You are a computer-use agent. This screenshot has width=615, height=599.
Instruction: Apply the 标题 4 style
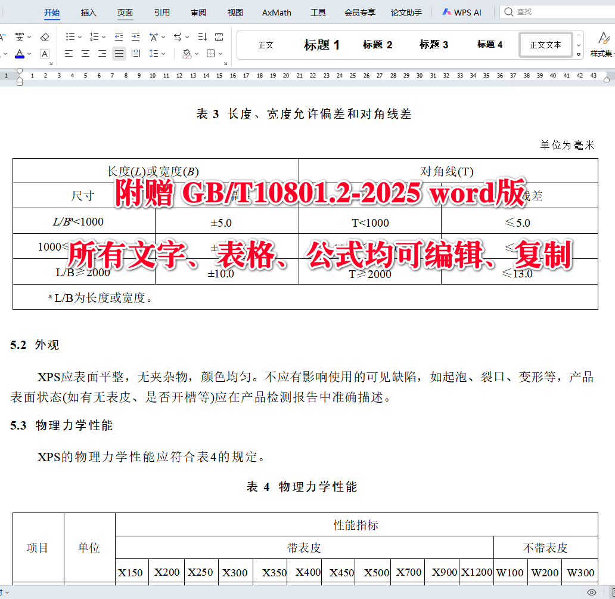pyautogui.click(x=489, y=45)
